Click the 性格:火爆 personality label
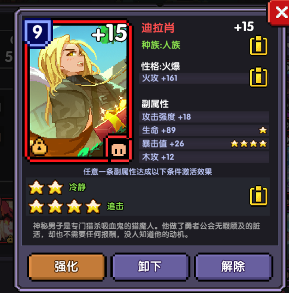289x293 pixels. click(x=161, y=66)
